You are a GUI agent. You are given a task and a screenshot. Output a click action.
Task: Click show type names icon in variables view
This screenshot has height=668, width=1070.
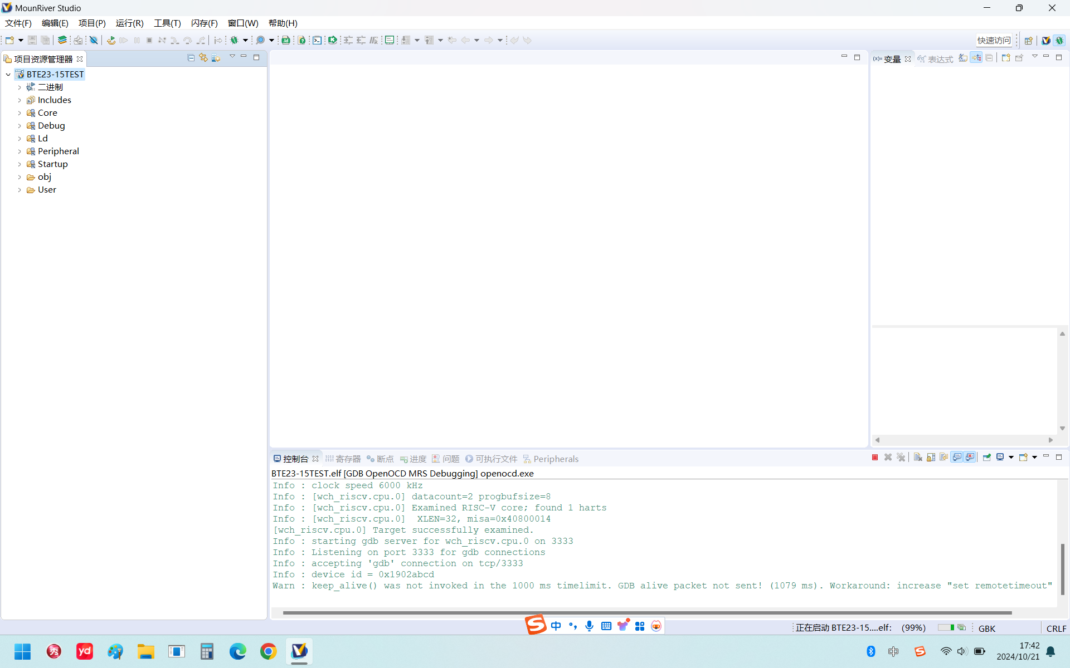click(963, 58)
